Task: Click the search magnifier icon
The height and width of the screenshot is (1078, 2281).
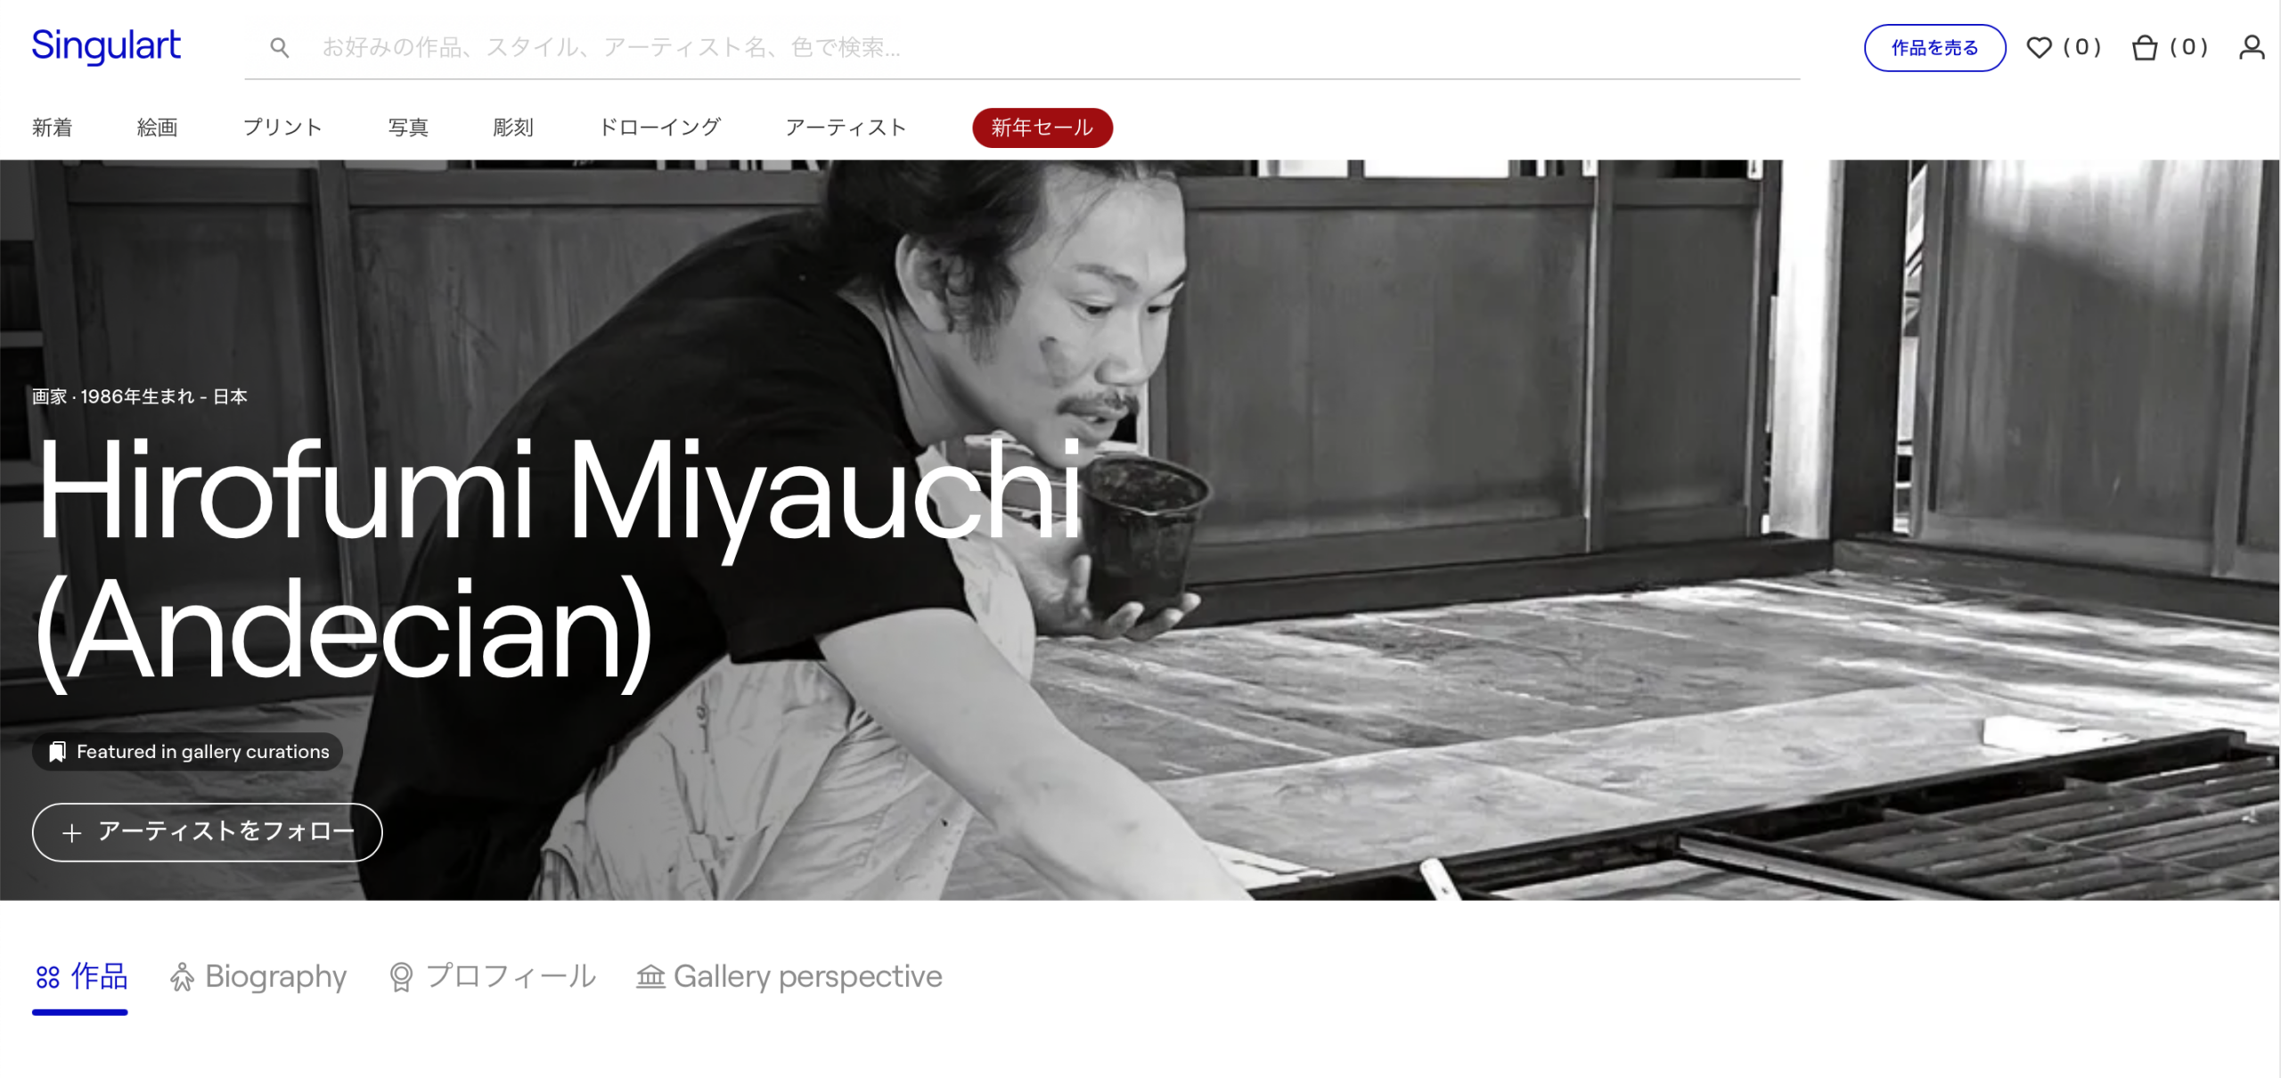Action: [280, 48]
